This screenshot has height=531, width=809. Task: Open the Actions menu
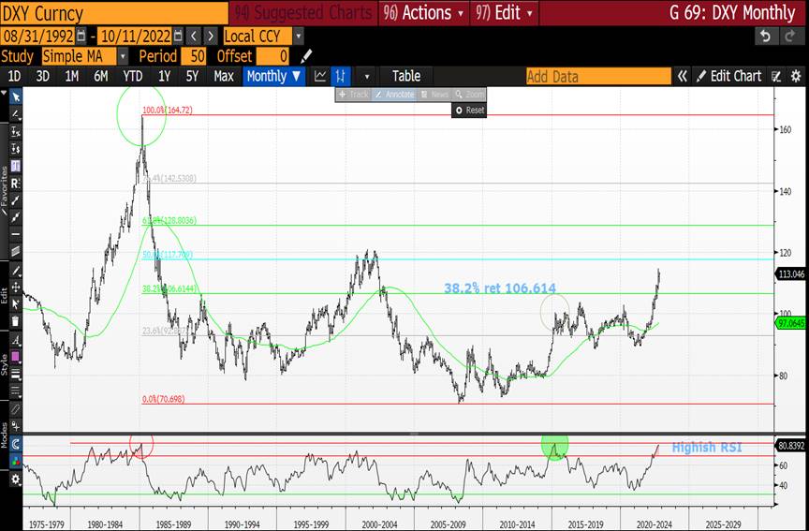(424, 13)
